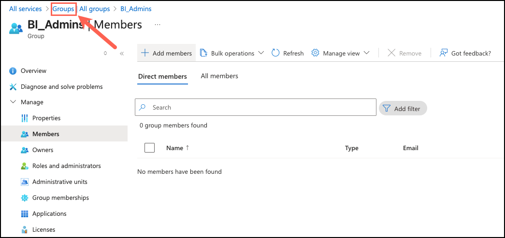The image size is (505, 238).
Task: Expand the Manage view dropdown chevron
Action: click(366, 53)
